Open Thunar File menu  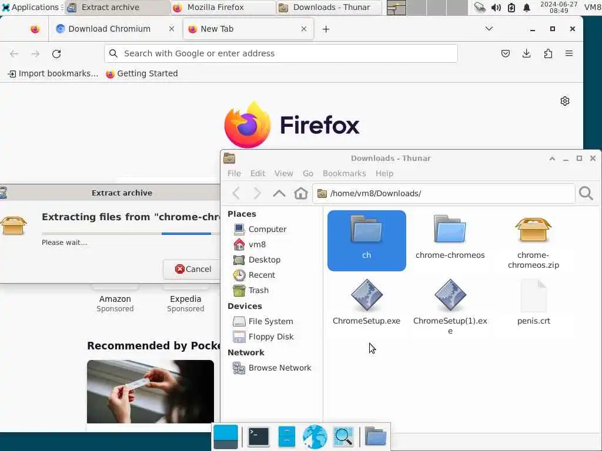(x=234, y=173)
